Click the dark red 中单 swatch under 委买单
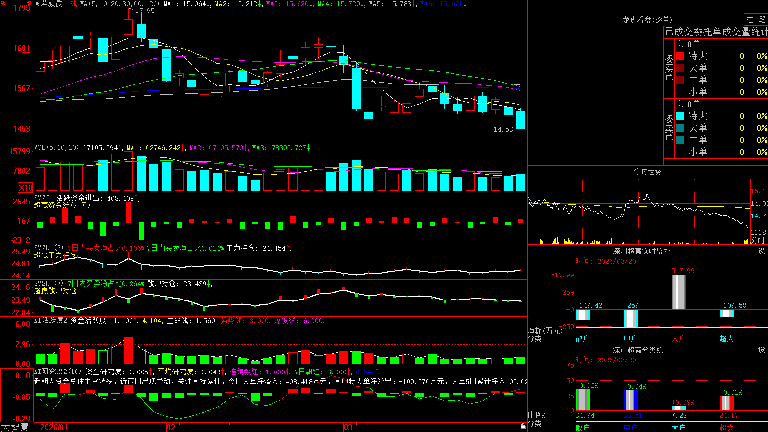Image resolution: width=768 pixels, height=432 pixels. coord(680,80)
